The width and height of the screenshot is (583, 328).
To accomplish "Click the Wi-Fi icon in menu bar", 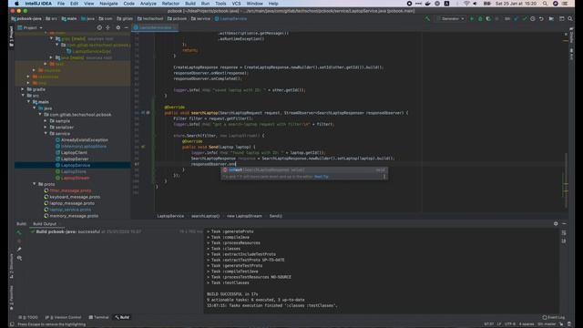I will [466, 4].
